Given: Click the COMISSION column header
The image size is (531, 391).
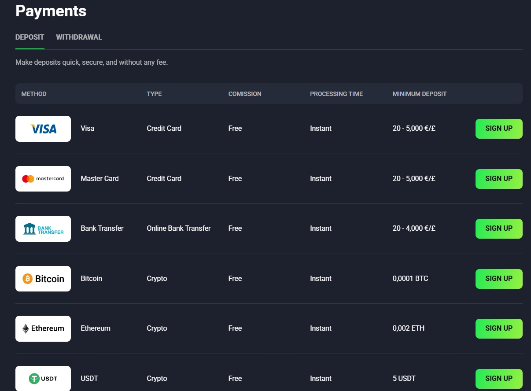Looking at the screenshot, I should [x=245, y=94].
